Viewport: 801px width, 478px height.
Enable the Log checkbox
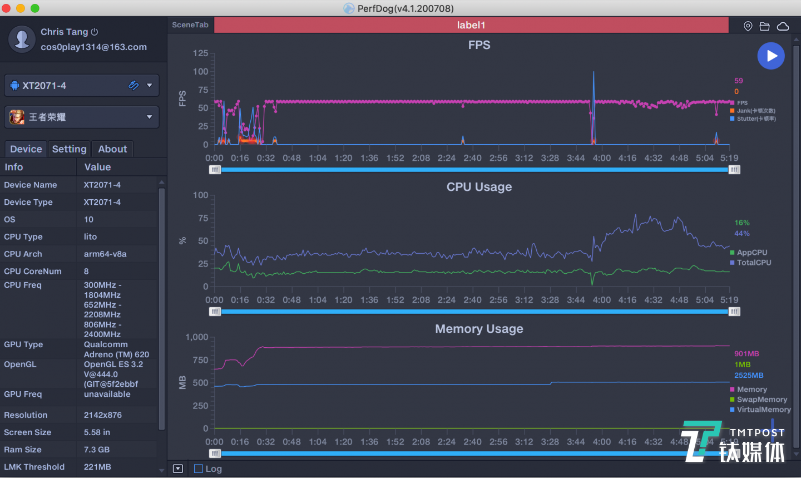point(199,469)
